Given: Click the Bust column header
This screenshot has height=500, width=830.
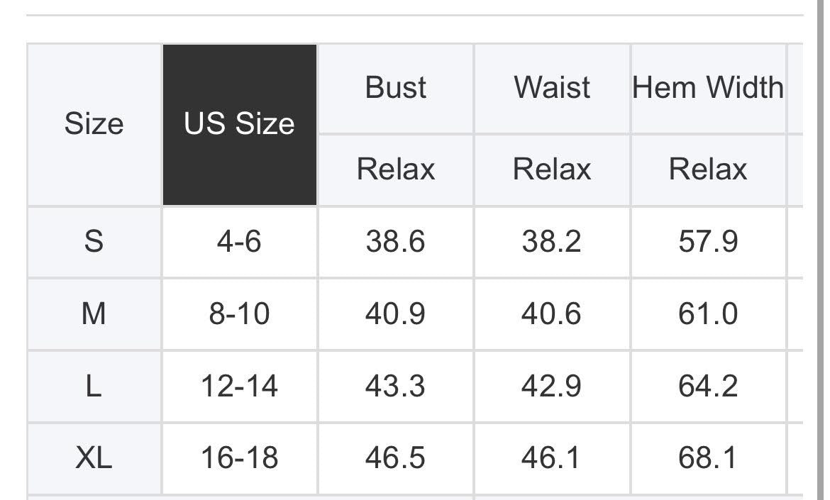Looking at the screenshot, I should pos(395,88).
